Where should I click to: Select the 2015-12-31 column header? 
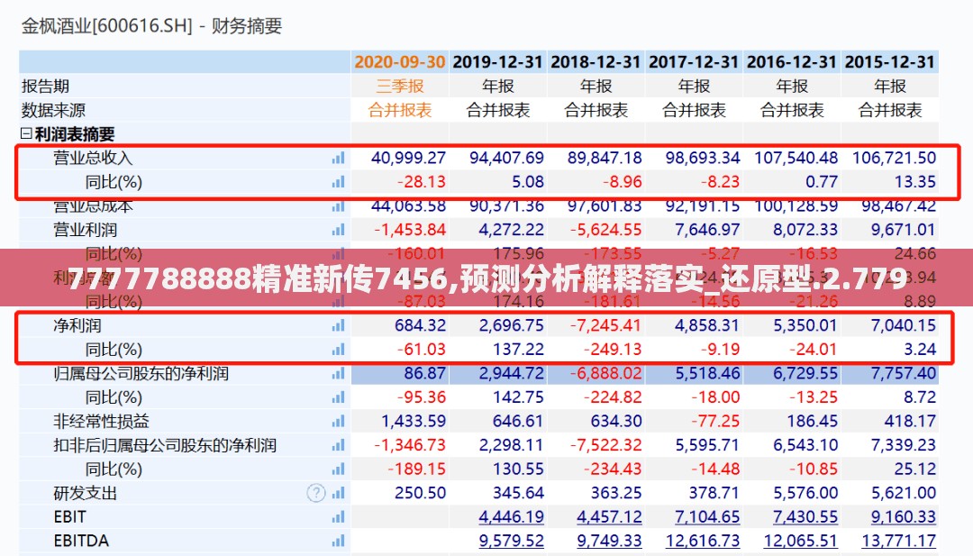coord(890,62)
